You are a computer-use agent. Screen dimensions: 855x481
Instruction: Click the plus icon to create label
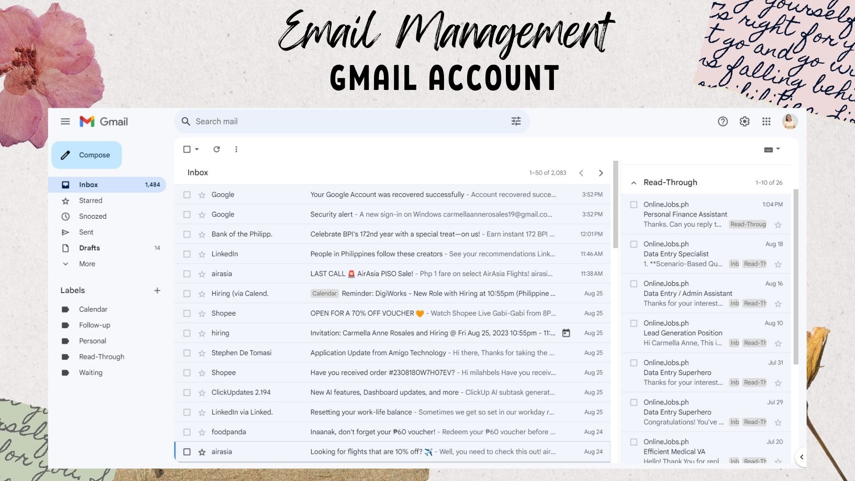pos(157,291)
